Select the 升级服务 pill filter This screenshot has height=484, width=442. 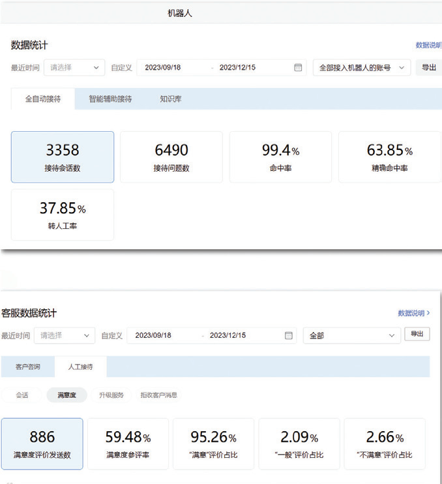point(110,395)
